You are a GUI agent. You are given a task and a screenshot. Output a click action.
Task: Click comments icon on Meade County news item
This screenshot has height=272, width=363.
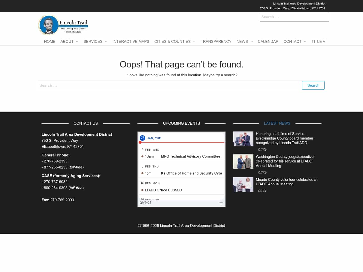pyautogui.click(x=265, y=191)
